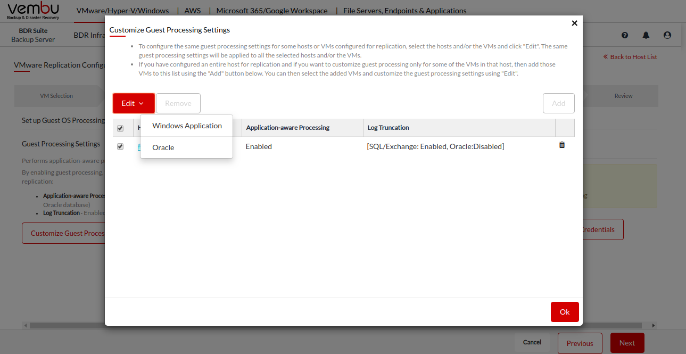Click the Vembu logo

[34, 11]
